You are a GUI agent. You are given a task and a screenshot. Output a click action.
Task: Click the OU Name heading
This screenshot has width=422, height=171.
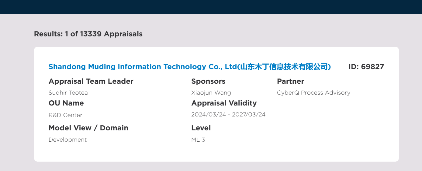coord(66,103)
